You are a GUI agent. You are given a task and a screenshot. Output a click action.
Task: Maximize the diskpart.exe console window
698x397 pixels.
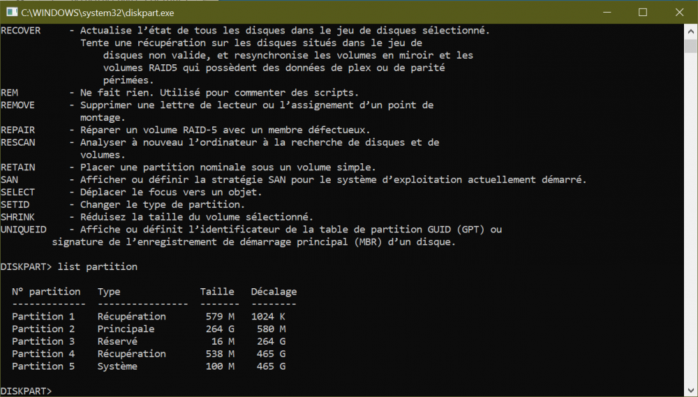click(x=642, y=13)
